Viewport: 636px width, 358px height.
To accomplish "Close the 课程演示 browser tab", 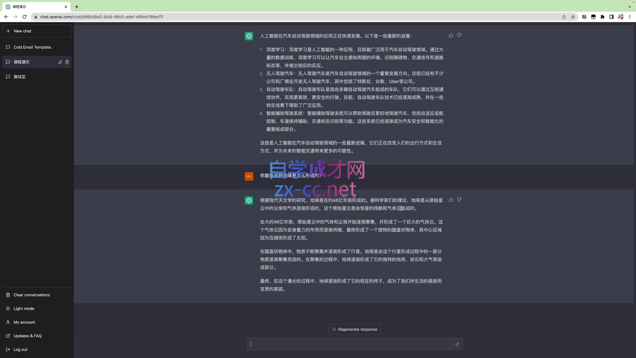I will click(x=66, y=7).
